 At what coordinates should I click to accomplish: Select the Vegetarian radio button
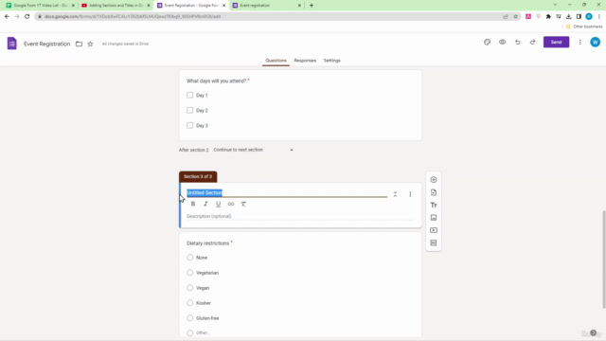(x=189, y=273)
